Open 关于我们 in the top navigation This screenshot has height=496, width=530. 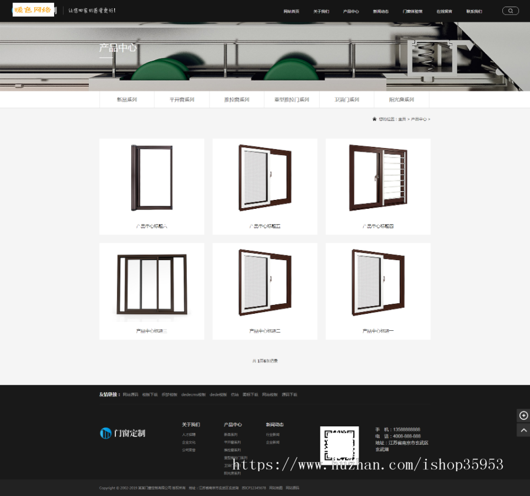321,11
